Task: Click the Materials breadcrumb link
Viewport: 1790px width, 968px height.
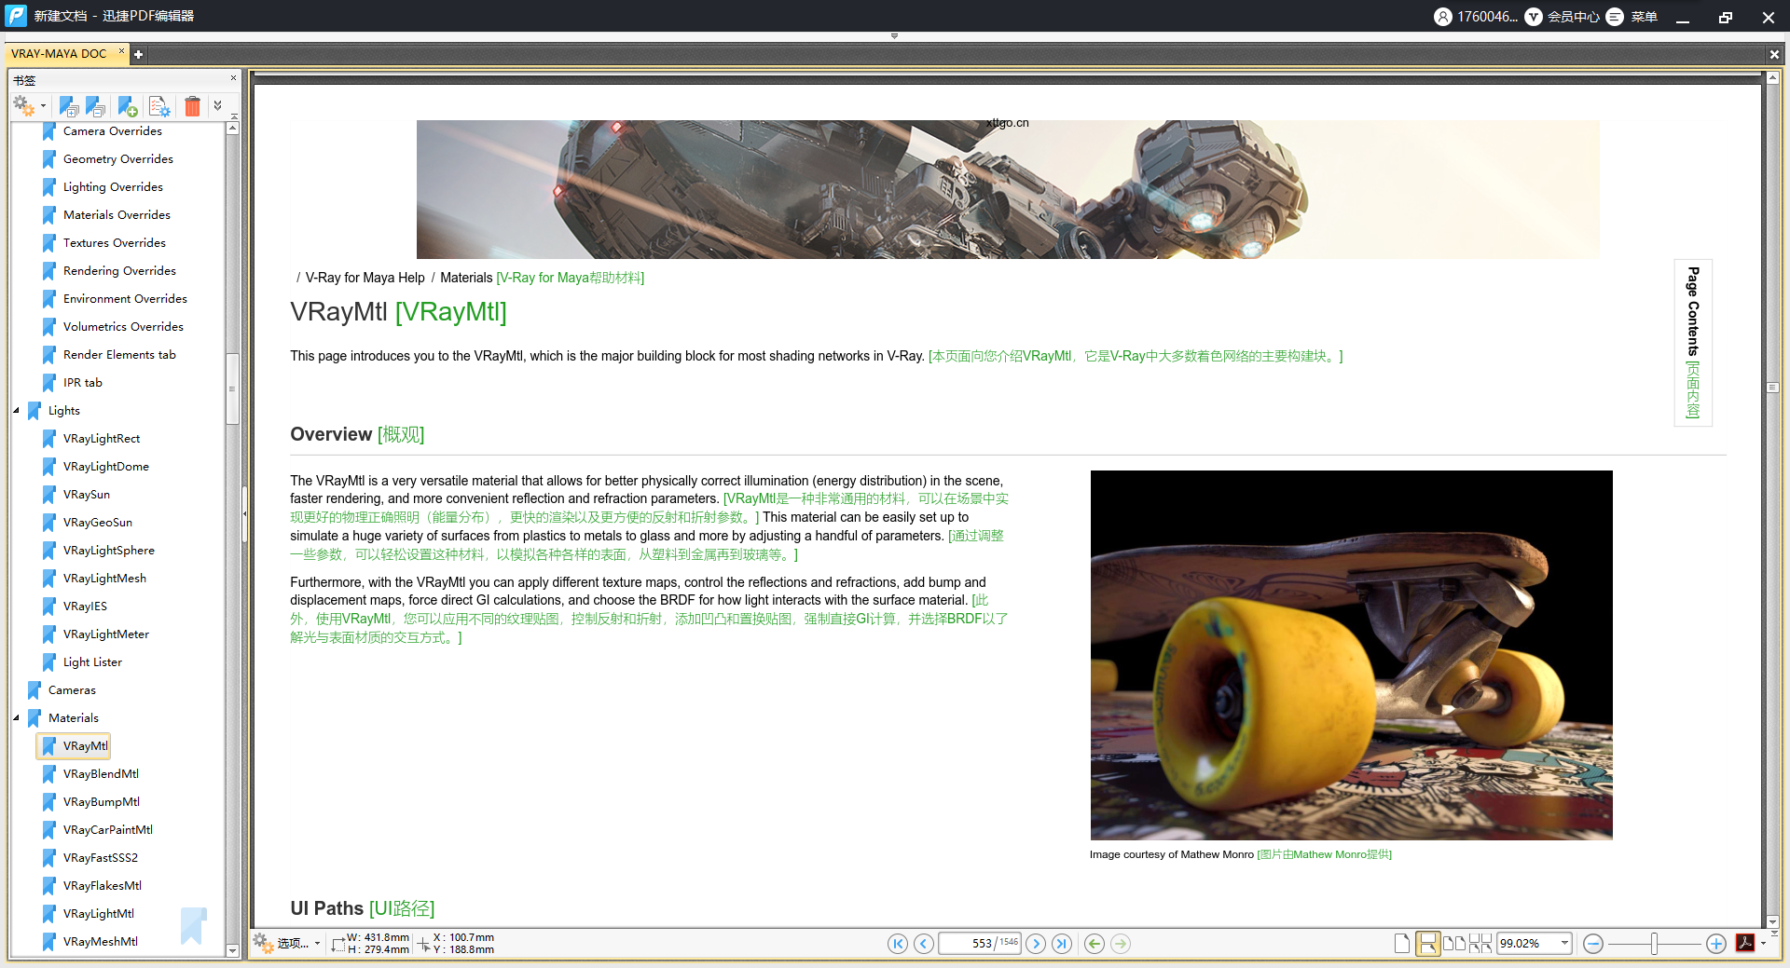Action: [466, 278]
